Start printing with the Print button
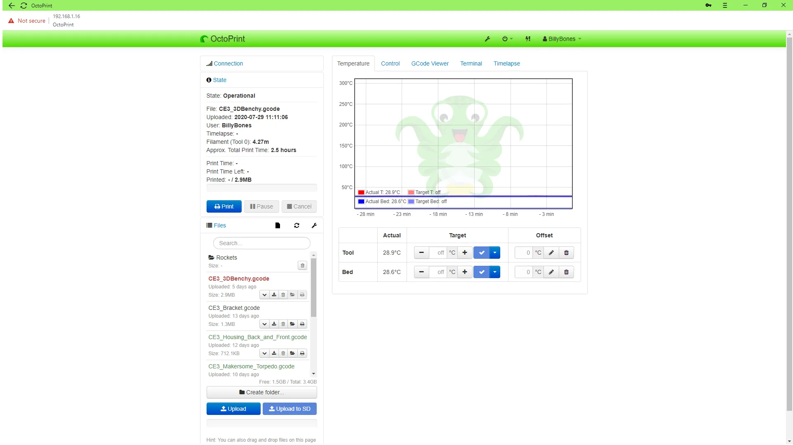This screenshot has width=793, height=445. click(224, 206)
